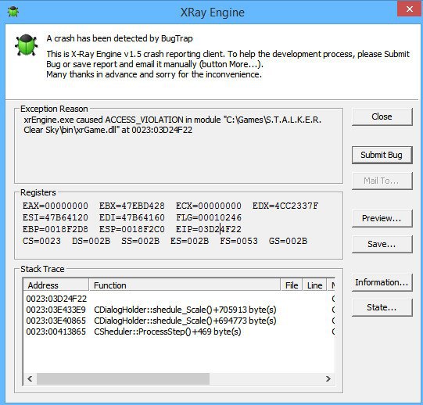
Task: Click the EAX=00000000 register value
Action: tap(56, 206)
